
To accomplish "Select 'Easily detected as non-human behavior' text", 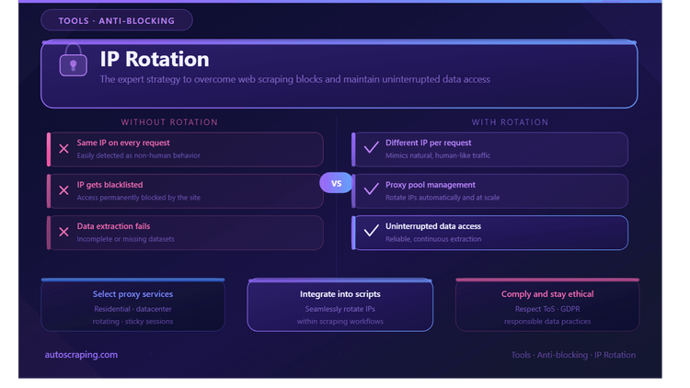I will click(139, 155).
